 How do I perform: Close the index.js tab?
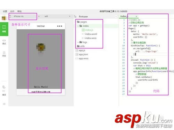click(136, 16)
